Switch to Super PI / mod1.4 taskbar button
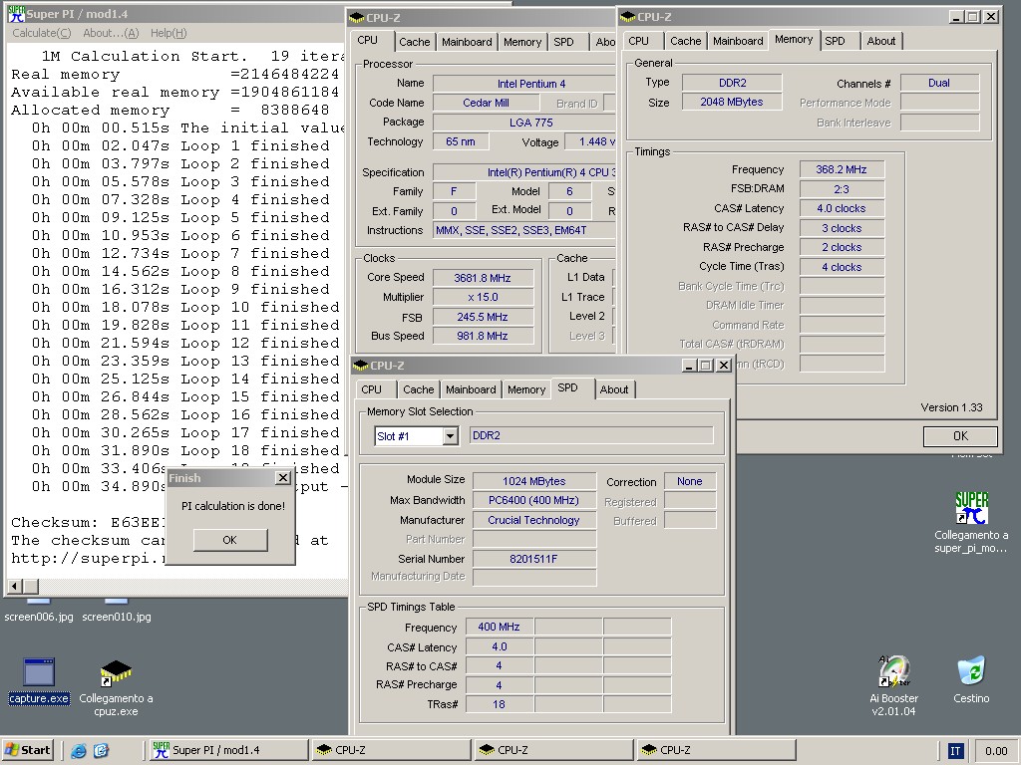 tap(228, 750)
